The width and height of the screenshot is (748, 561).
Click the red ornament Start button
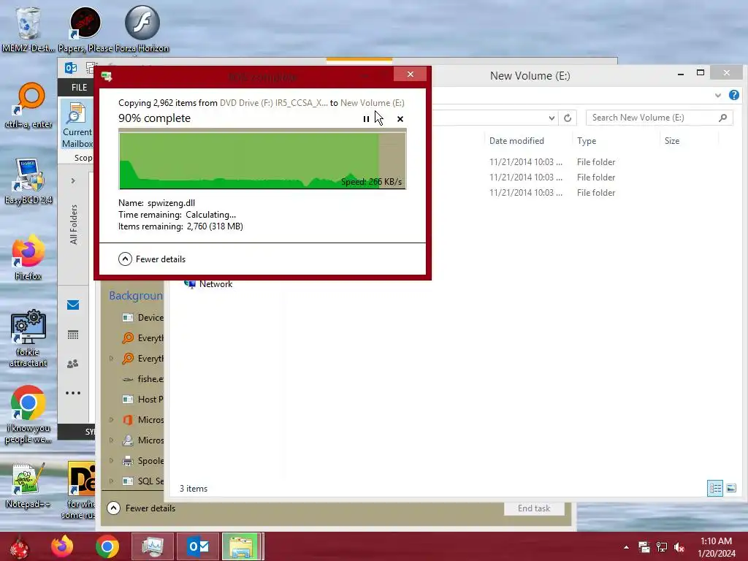click(19, 546)
